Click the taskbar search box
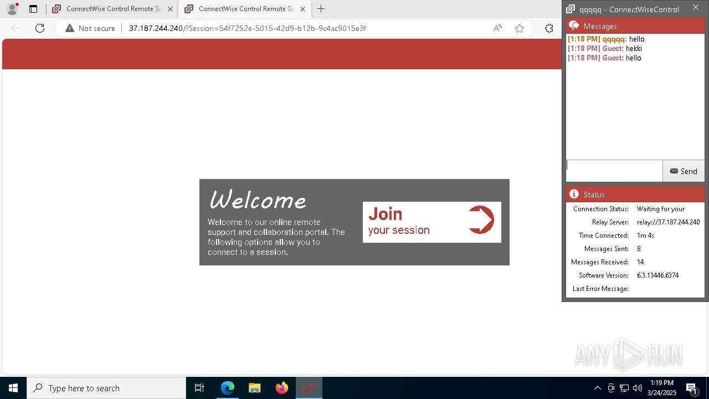This screenshot has height=399, width=709. click(x=106, y=388)
